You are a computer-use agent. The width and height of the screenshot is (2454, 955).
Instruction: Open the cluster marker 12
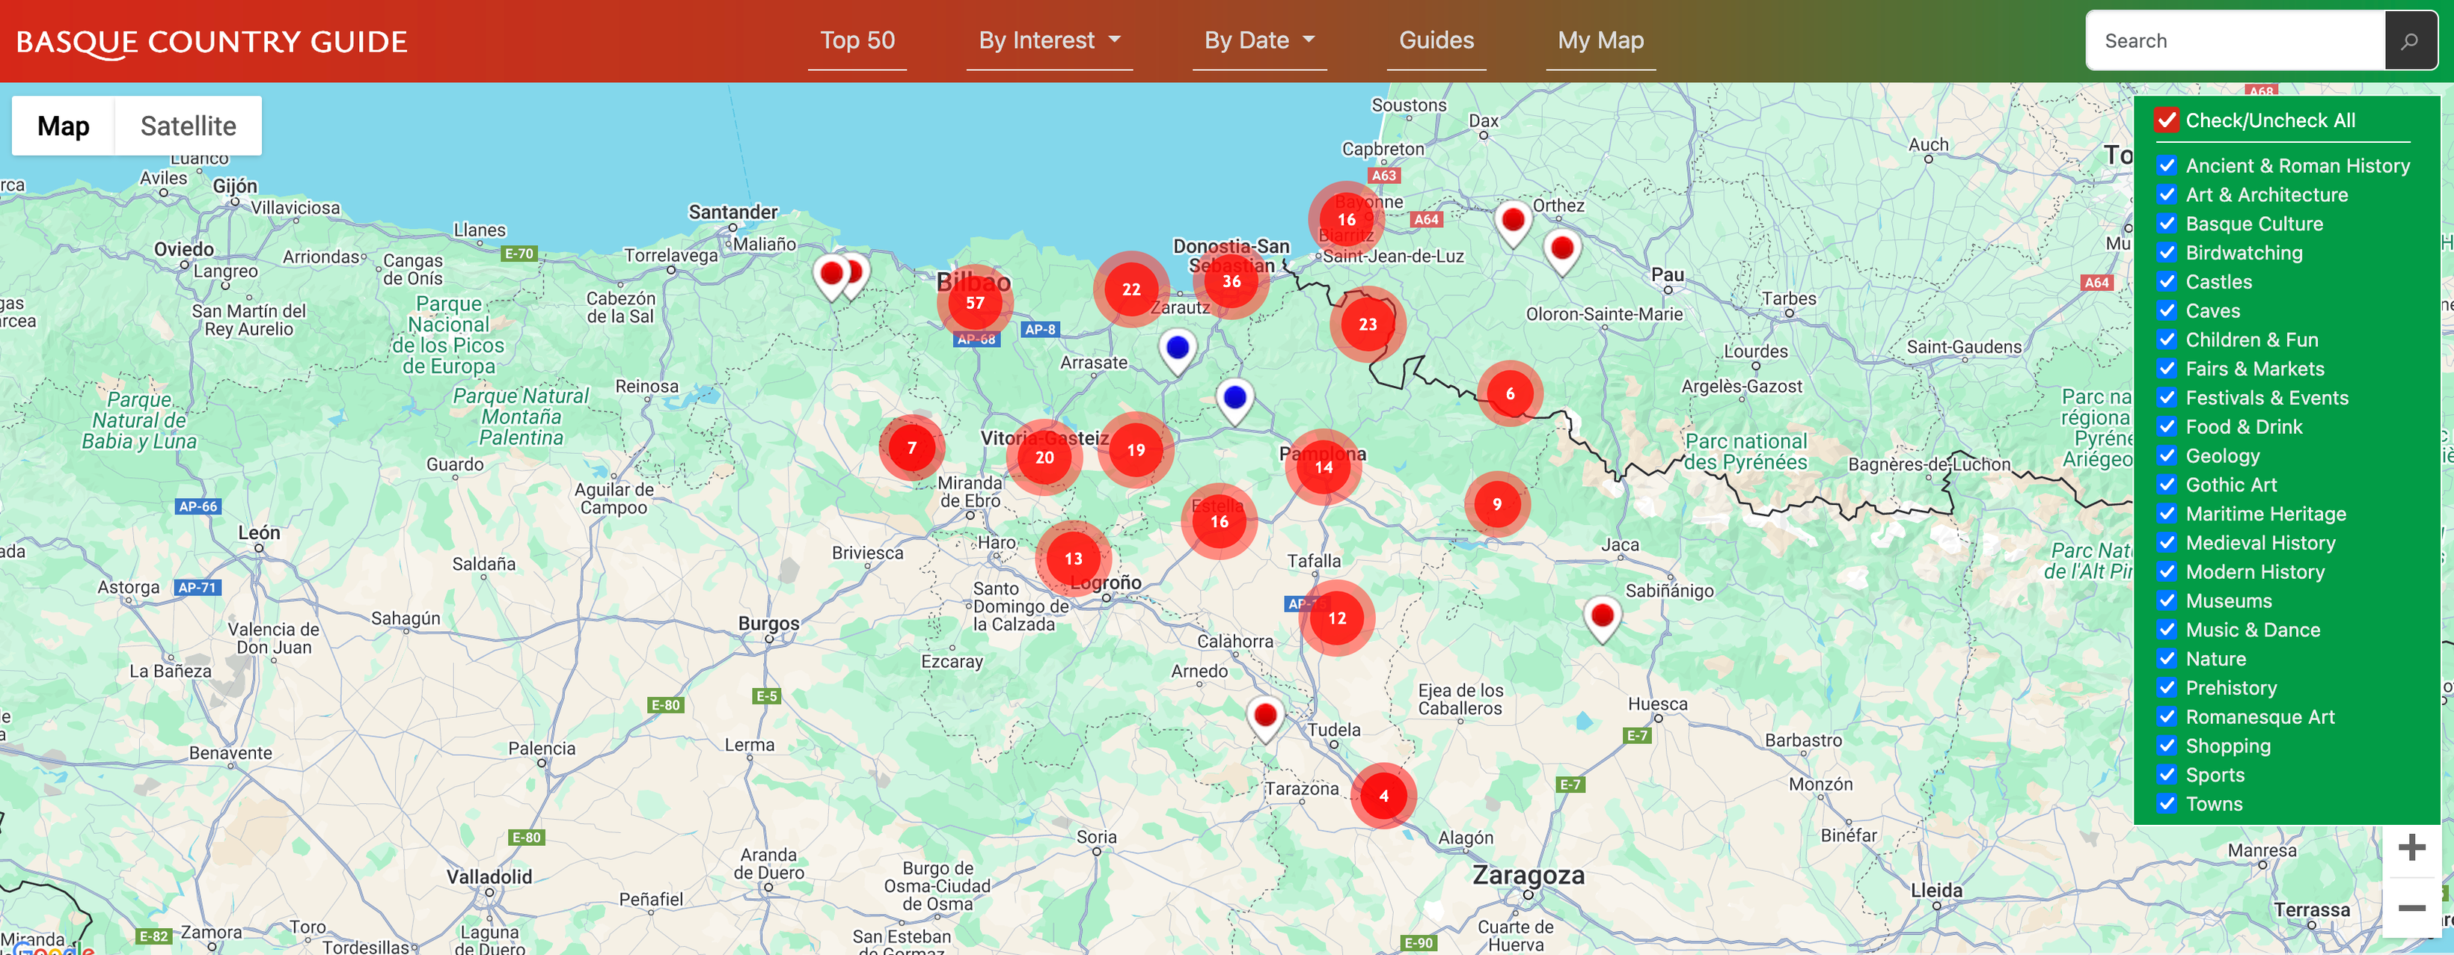pyautogui.click(x=1336, y=618)
